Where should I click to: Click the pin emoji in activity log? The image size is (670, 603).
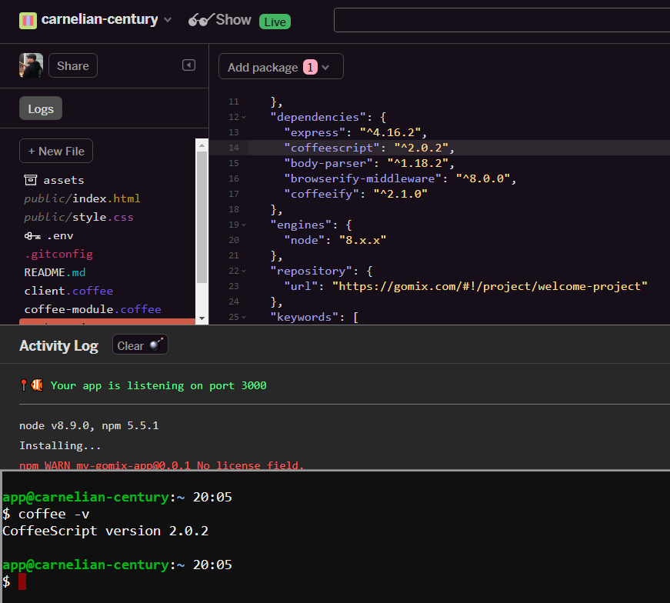coord(24,385)
